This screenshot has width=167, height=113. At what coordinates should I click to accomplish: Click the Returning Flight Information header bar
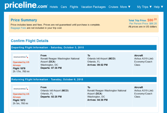[84, 79]
